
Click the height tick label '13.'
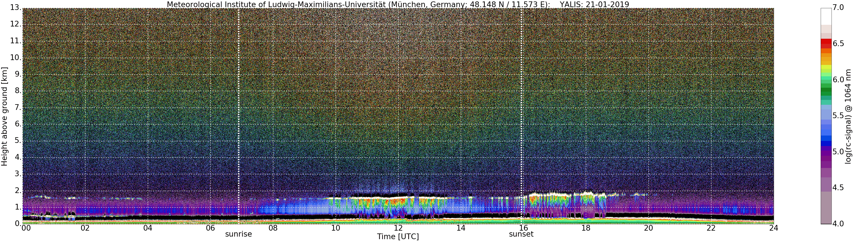15,8
